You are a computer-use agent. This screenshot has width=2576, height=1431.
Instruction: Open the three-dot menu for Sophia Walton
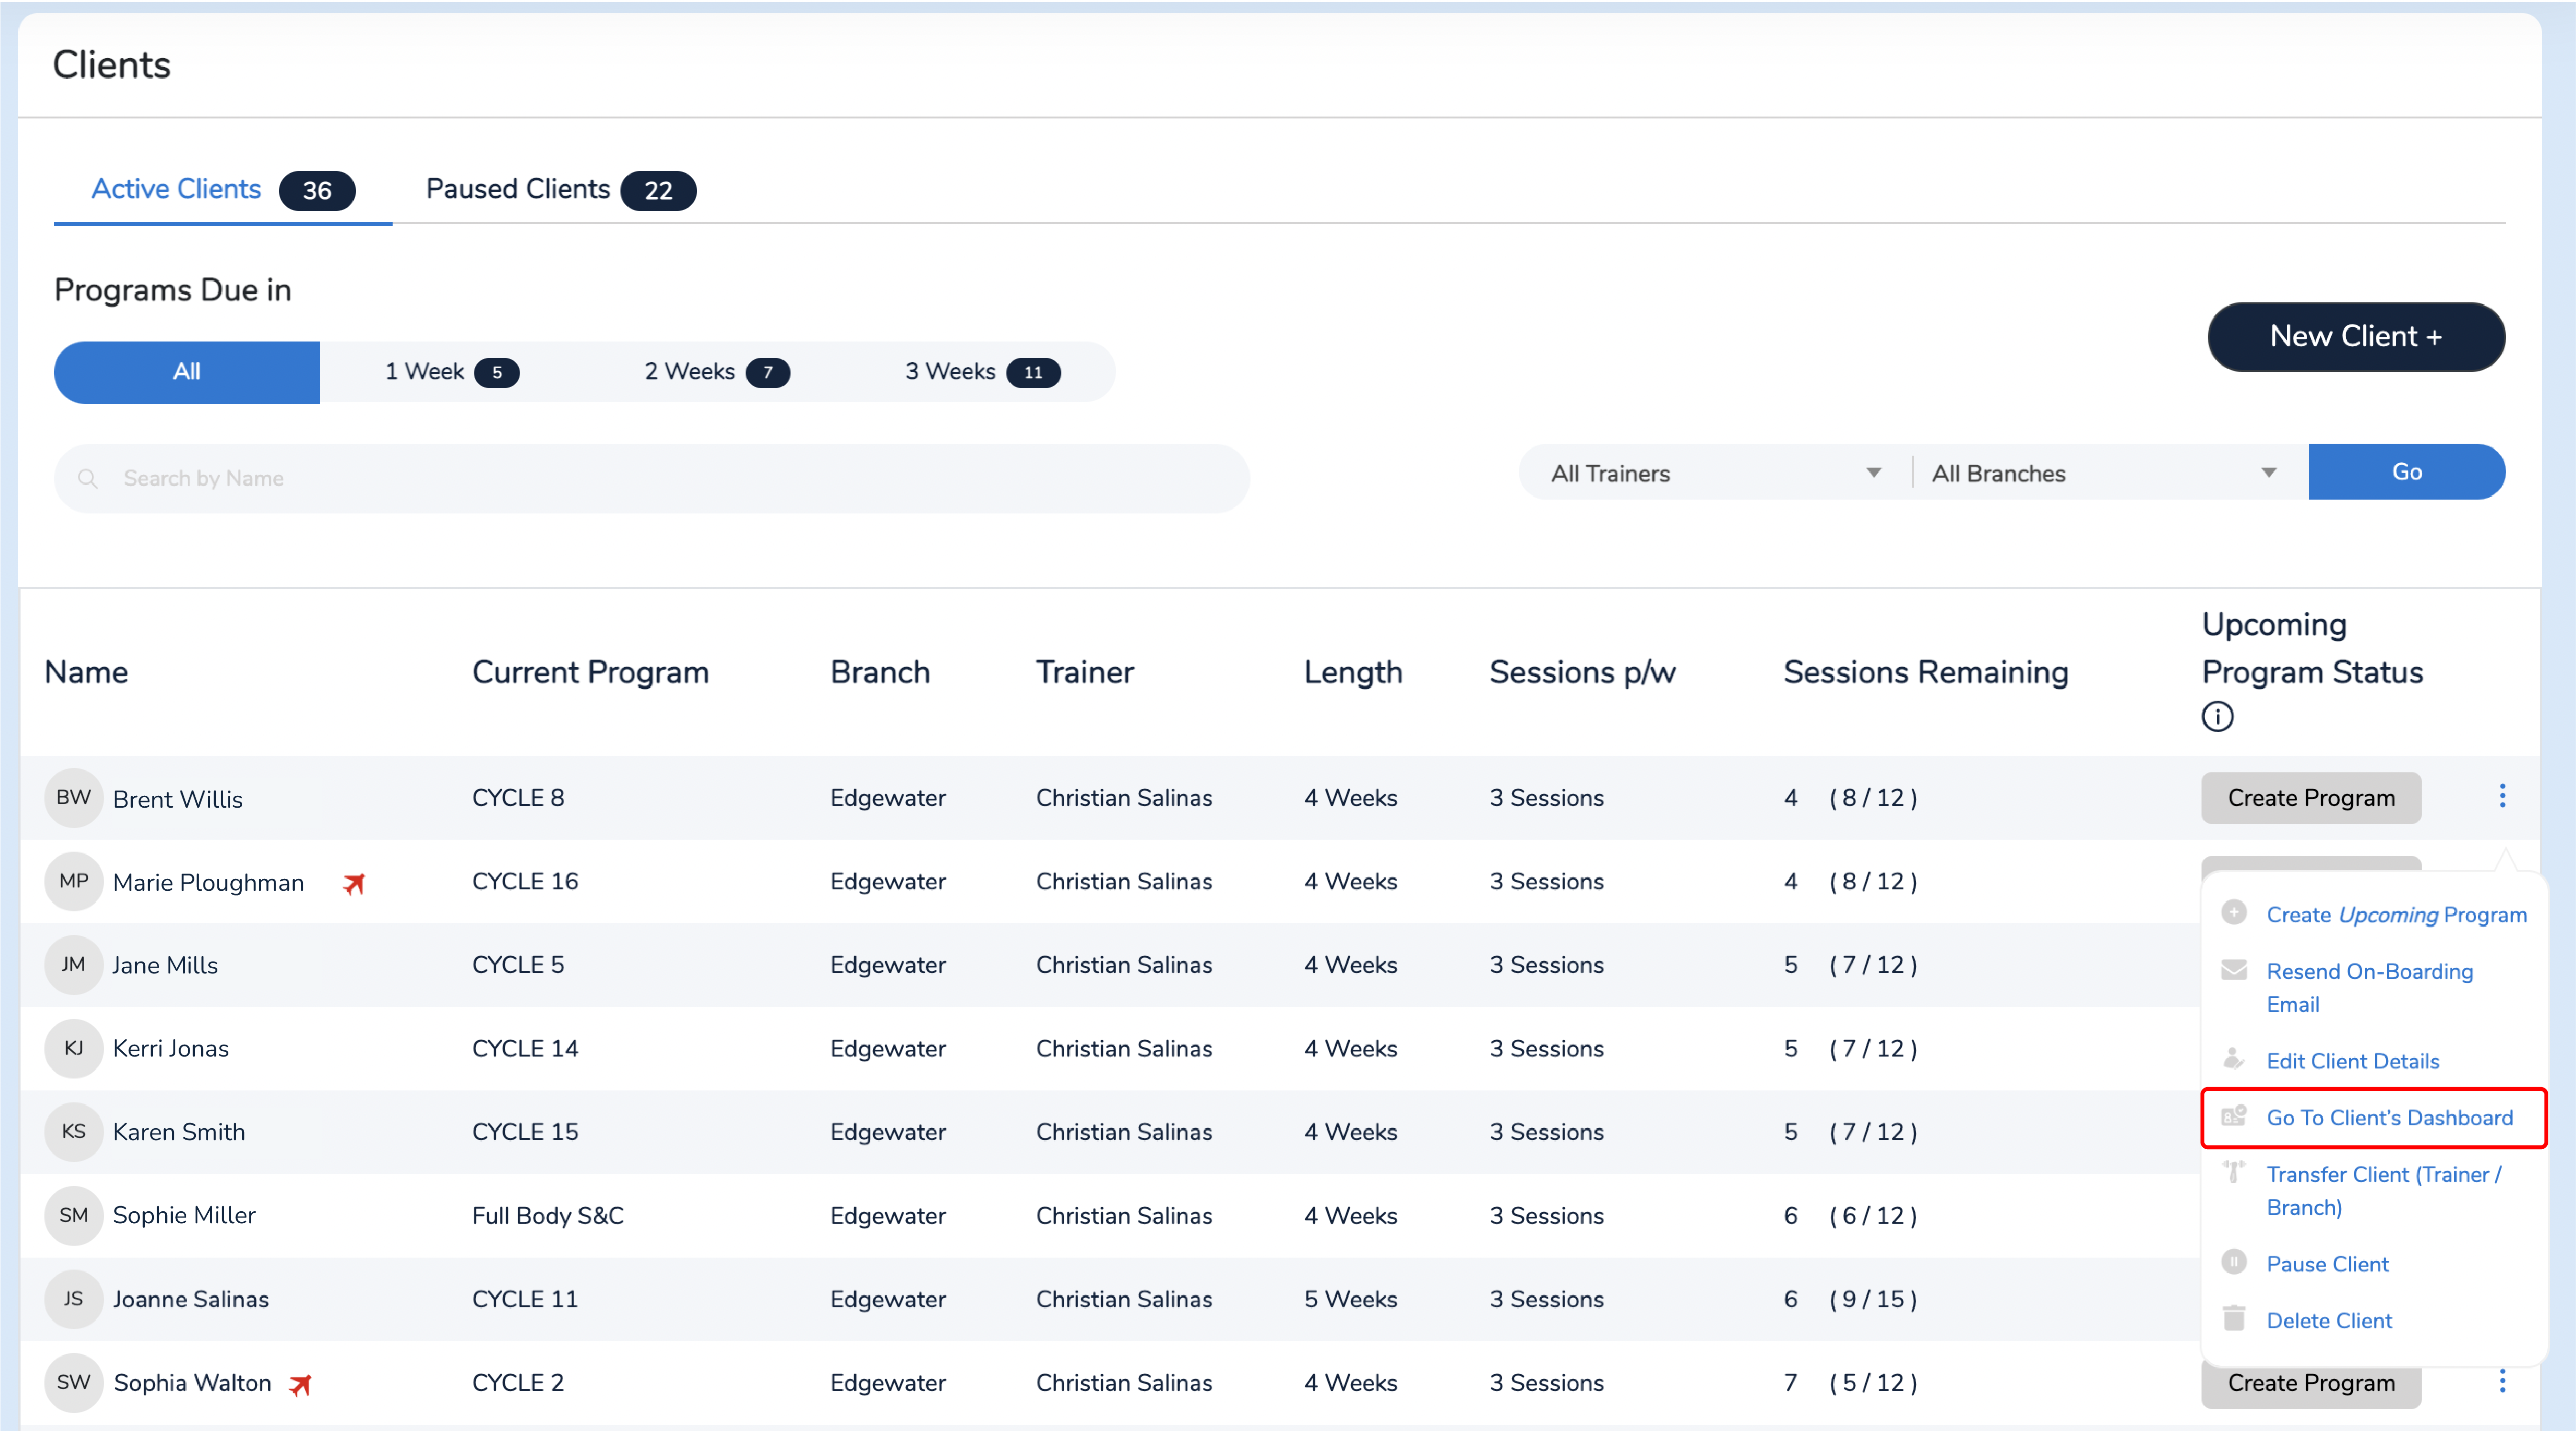(x=2502, y=1381)
